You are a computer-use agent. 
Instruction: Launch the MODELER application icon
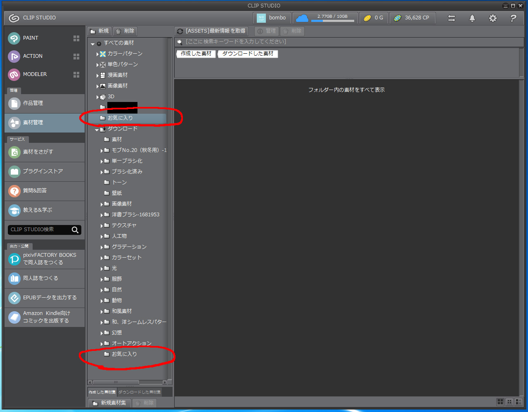14,74
